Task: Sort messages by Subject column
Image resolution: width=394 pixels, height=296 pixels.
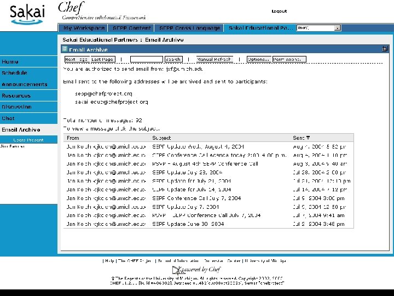Action: point(161,138)
